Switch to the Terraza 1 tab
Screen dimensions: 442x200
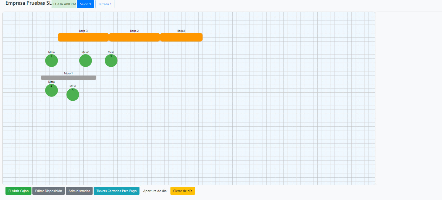click(105, 4)
